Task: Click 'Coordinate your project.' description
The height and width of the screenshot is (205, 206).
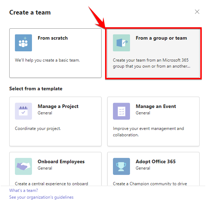Action: point(38,129)
